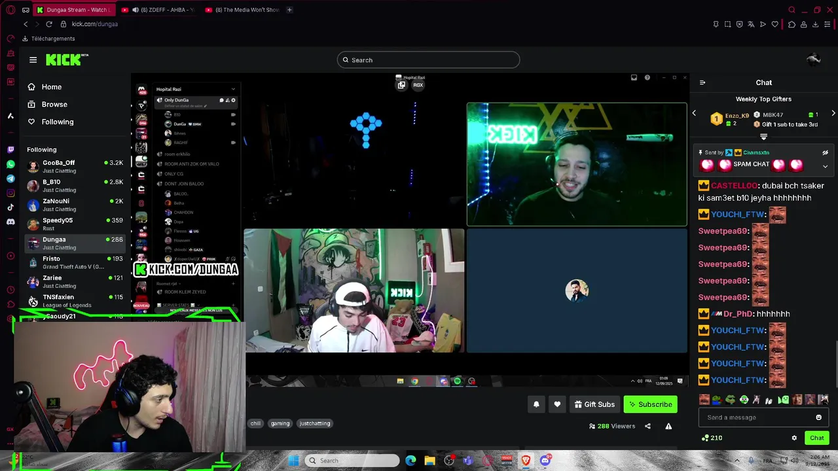Screen dimensions: 838x471
Task: Open the Téléchargements bookmark
Action: pyautogui.click(x=48, y=39)
